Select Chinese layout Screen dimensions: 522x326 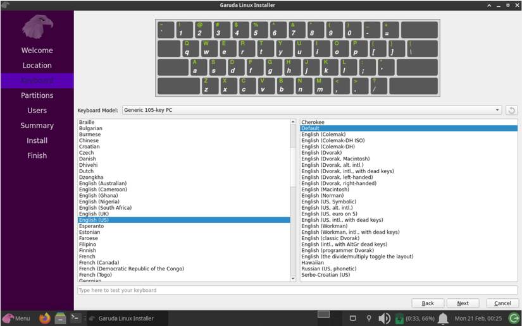183,140
